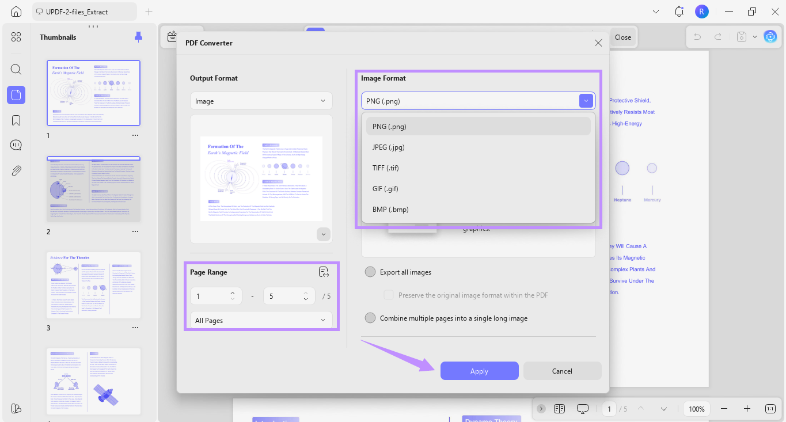Viewport: 786px width, 422px height.
Task: Cancel the PDF Converter dialog
Action: point(561,371)
